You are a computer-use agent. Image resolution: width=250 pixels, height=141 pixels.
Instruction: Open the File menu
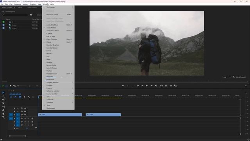pyautogui.click(x=2, y=4)
